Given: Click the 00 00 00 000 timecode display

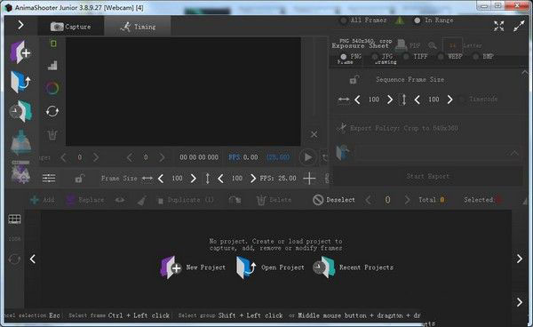Looking at the screenshot, I should tap(199, 157).
